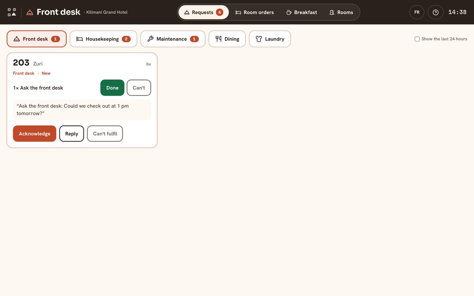Click room number 203 heading
Image resolution: width=474 pixels, height=296 pixels.
pyautogui.click(x=21, y=63)
